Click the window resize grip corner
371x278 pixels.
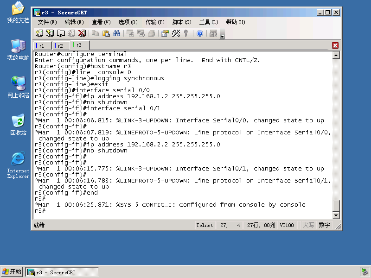click(x=339, y=227)
